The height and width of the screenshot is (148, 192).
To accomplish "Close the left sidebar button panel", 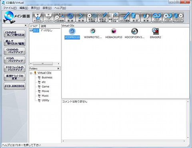I will pos(26,25).
